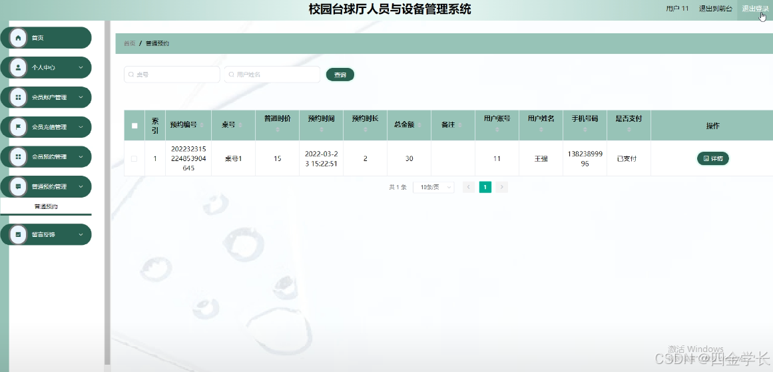Expand the 会员账户管理 menu chevron
Viewport: 773px width, 372px height.
(x=81, y=97)
